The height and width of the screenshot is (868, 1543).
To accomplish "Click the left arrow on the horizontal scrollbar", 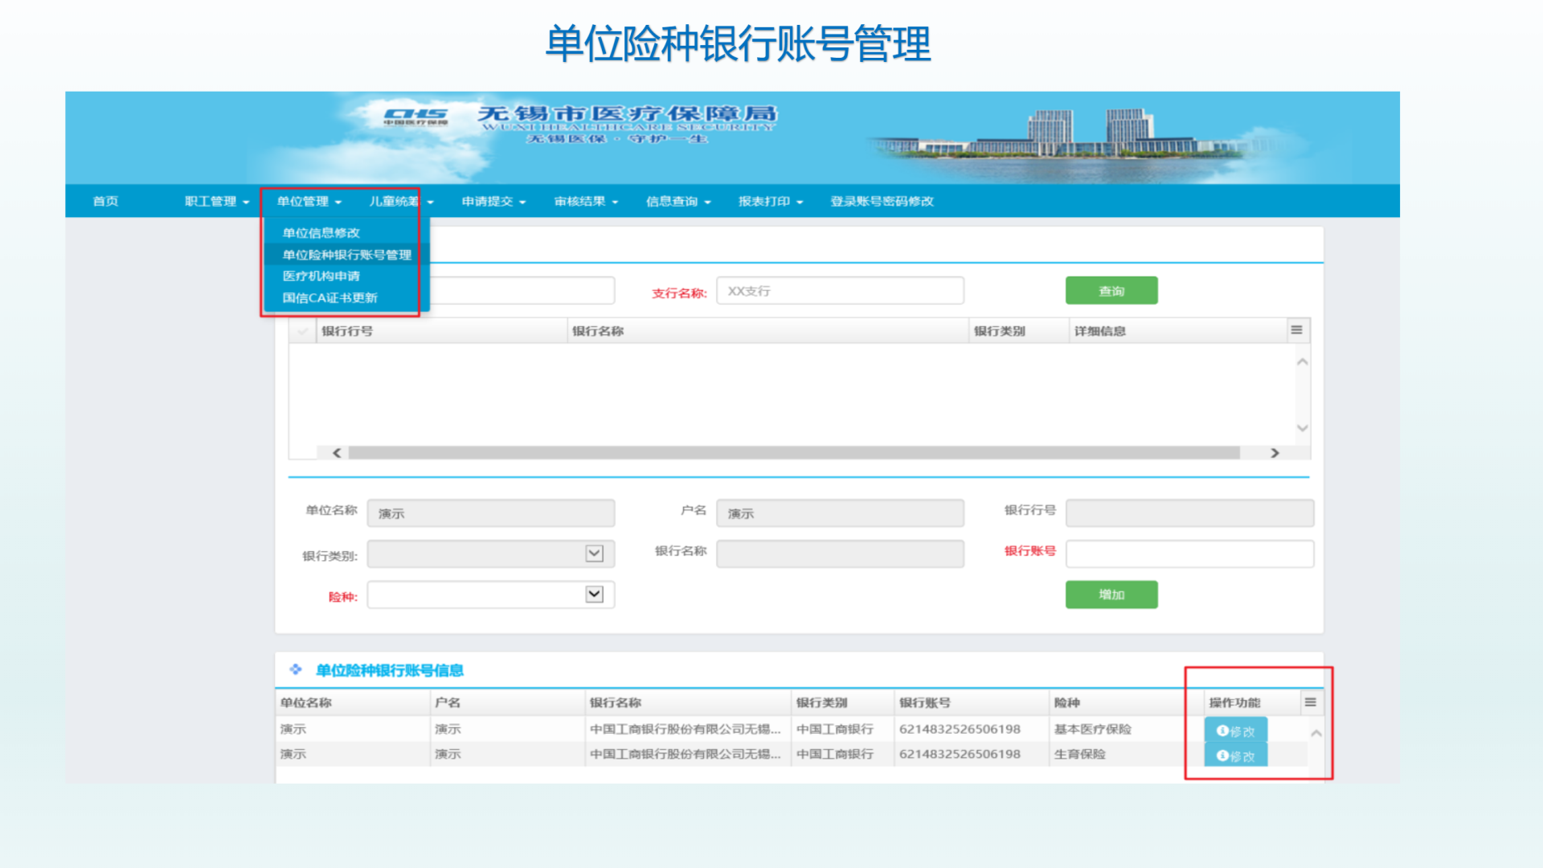I will [x=337, y=453].
